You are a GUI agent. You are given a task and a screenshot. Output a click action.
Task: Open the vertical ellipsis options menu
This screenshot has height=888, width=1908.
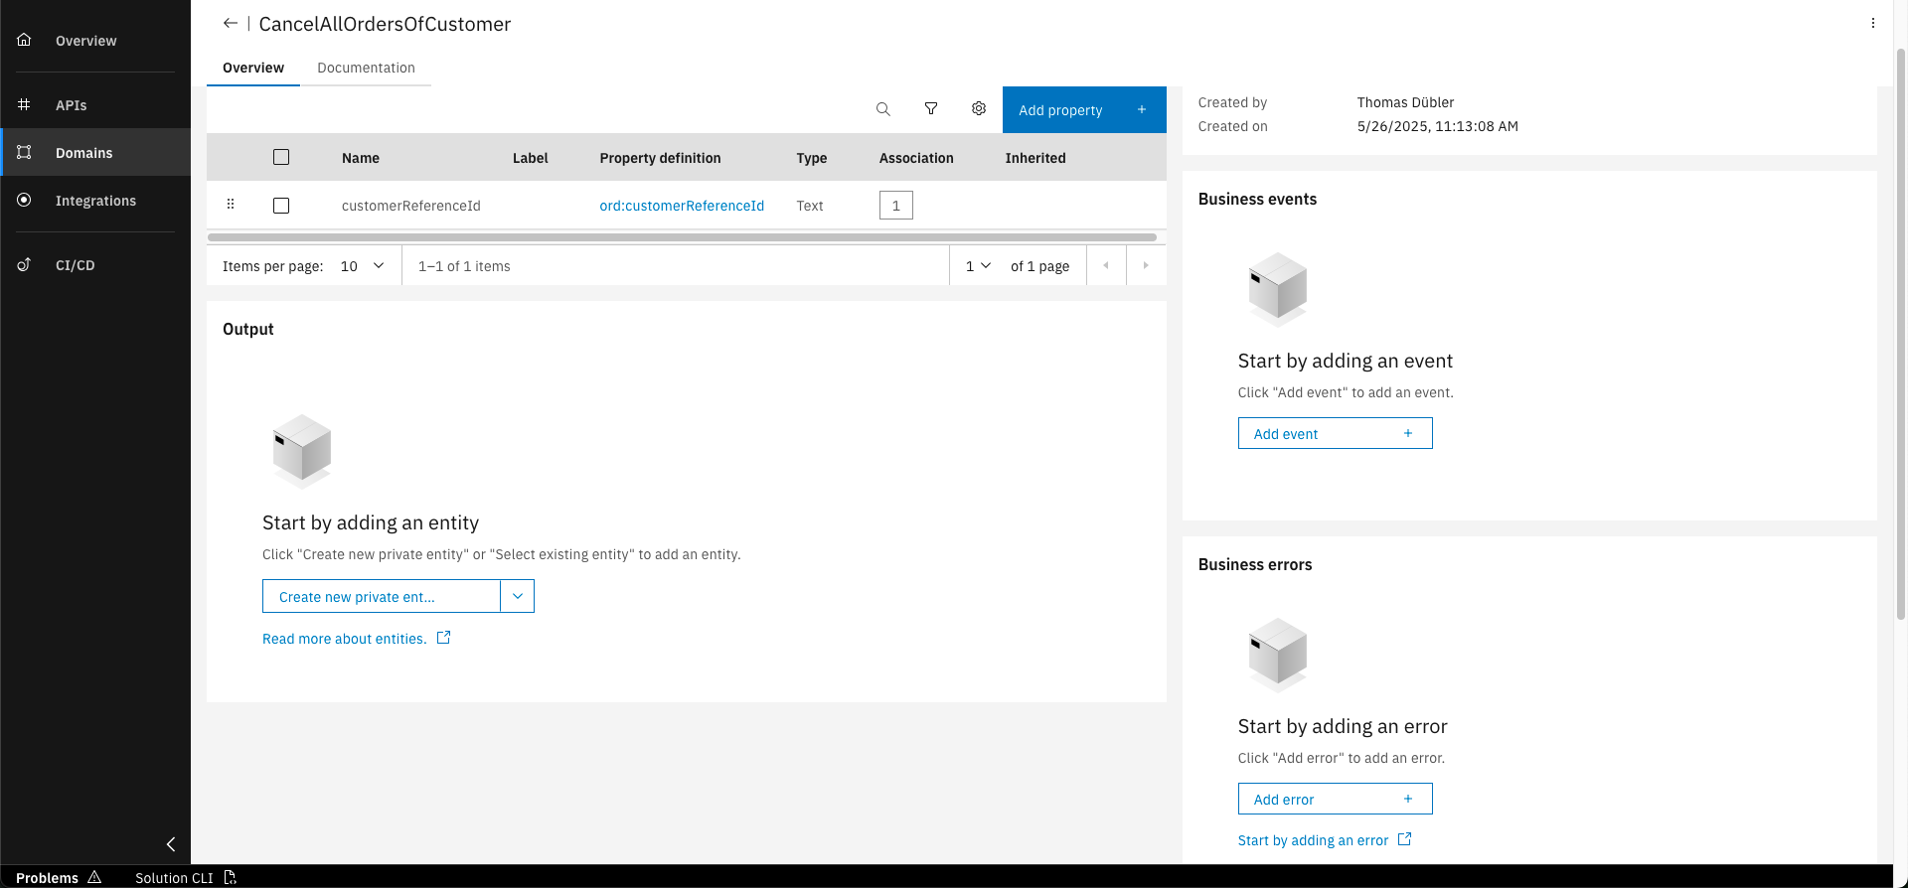click(x=1873, y=23)
